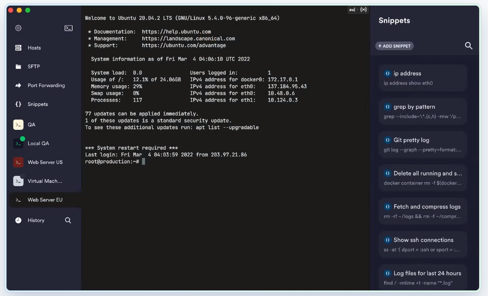488x296 pixels.
Task: Switch to the Local QA session
Action: tap(38, 144)
